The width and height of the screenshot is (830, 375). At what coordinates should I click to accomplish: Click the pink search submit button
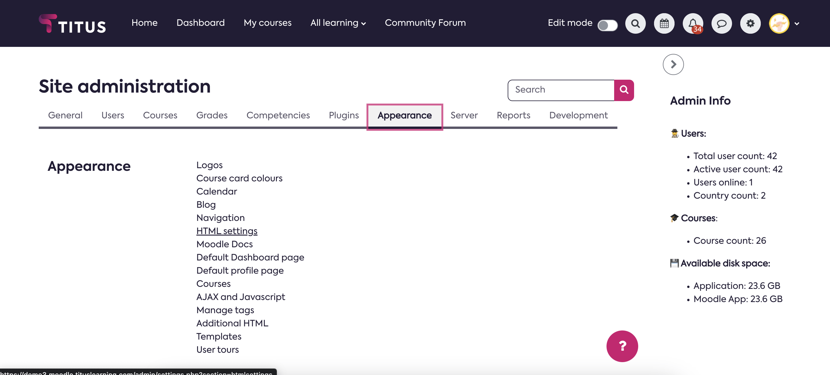click(624, 90)
